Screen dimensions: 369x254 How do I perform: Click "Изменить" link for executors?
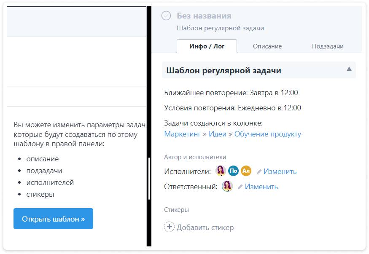(280, 171)
